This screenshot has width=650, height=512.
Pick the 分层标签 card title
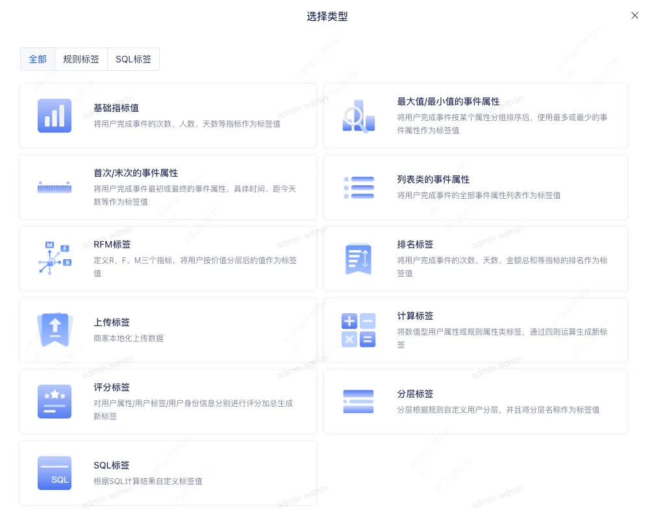(x=415, y=394)
